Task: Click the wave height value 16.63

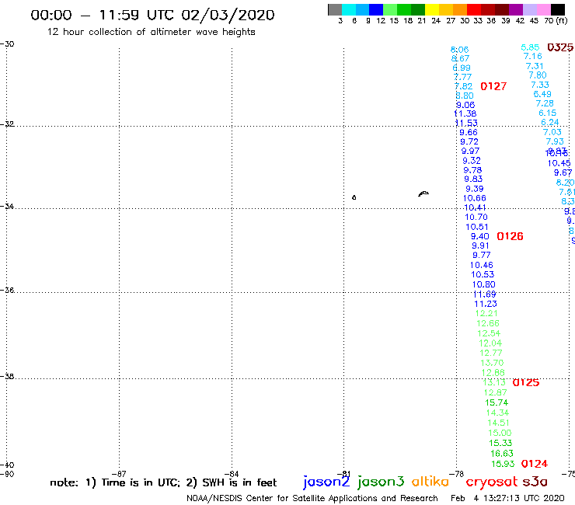Action: coord(502,454)
